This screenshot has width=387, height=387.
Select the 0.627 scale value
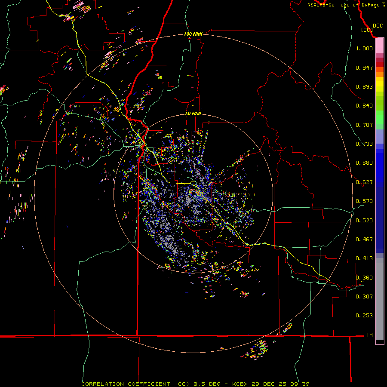coord(364,182)
